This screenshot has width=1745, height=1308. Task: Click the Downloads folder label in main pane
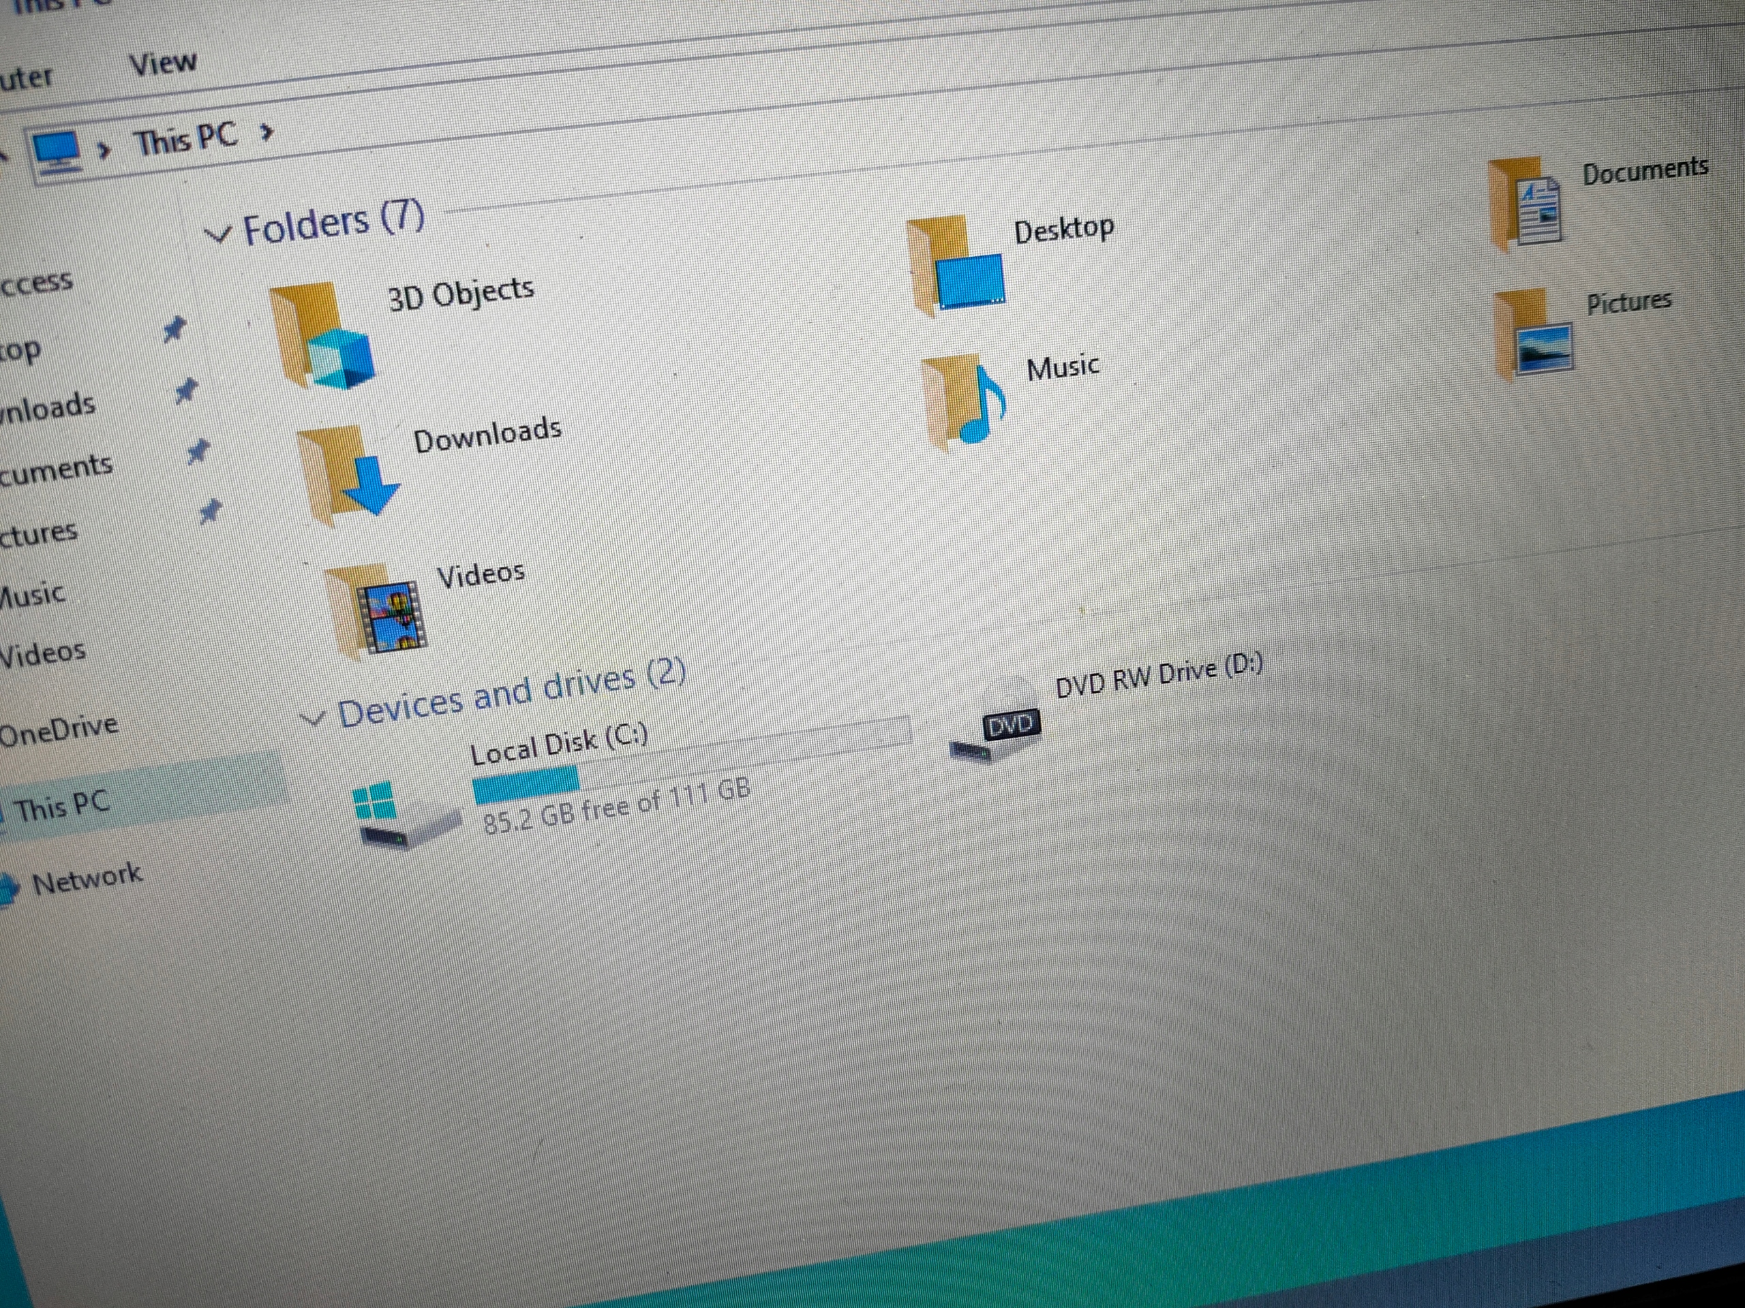487,435
